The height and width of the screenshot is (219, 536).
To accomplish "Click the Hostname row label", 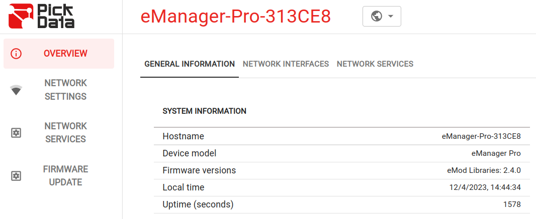I will 183,137.
